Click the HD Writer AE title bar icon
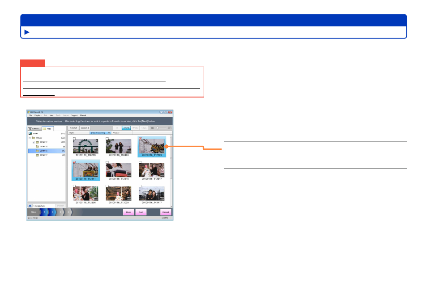427x301 pixels. 29,112
